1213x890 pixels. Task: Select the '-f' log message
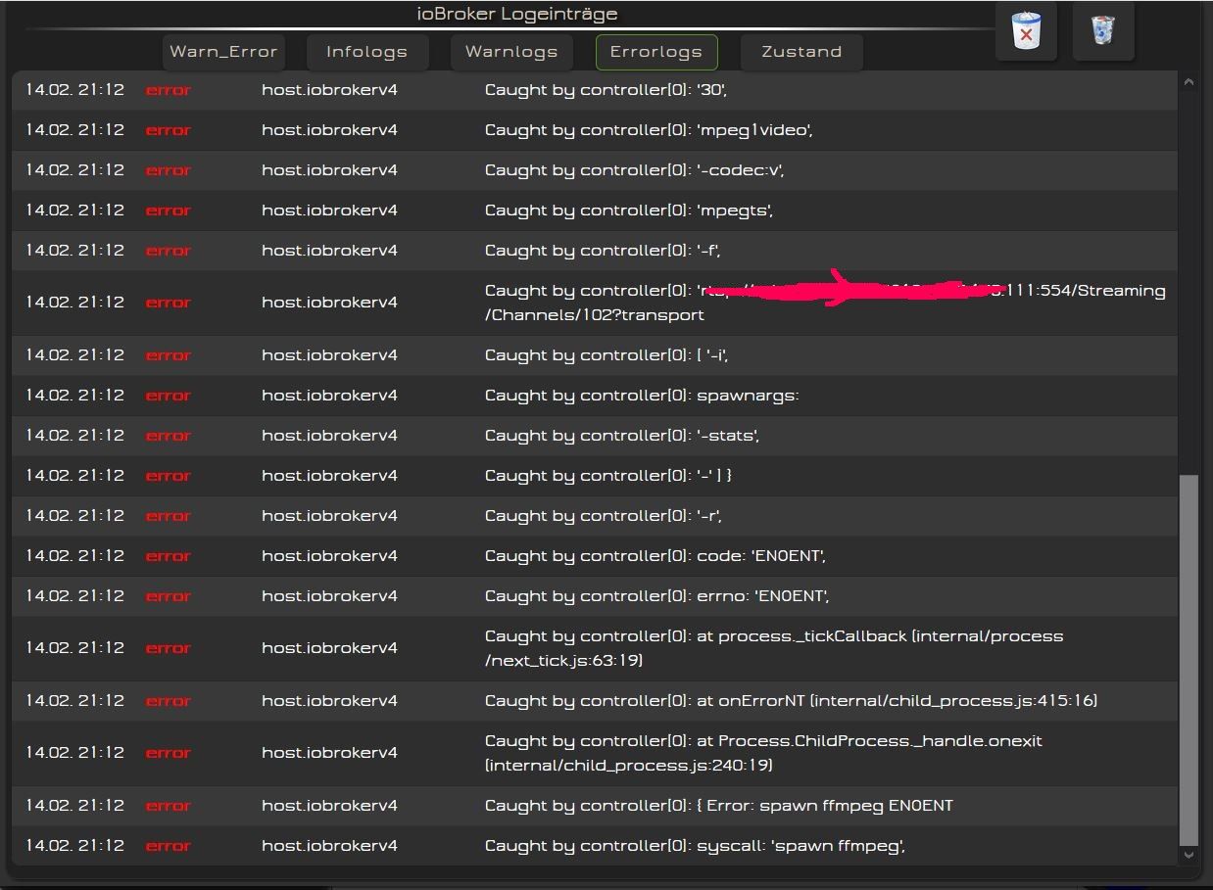tap(604, 251)
